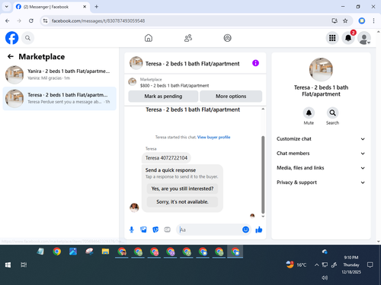Go forward in Chrome browser
Image resolution: width=381 pixels, height=285 pixels.
click(19, 21)
